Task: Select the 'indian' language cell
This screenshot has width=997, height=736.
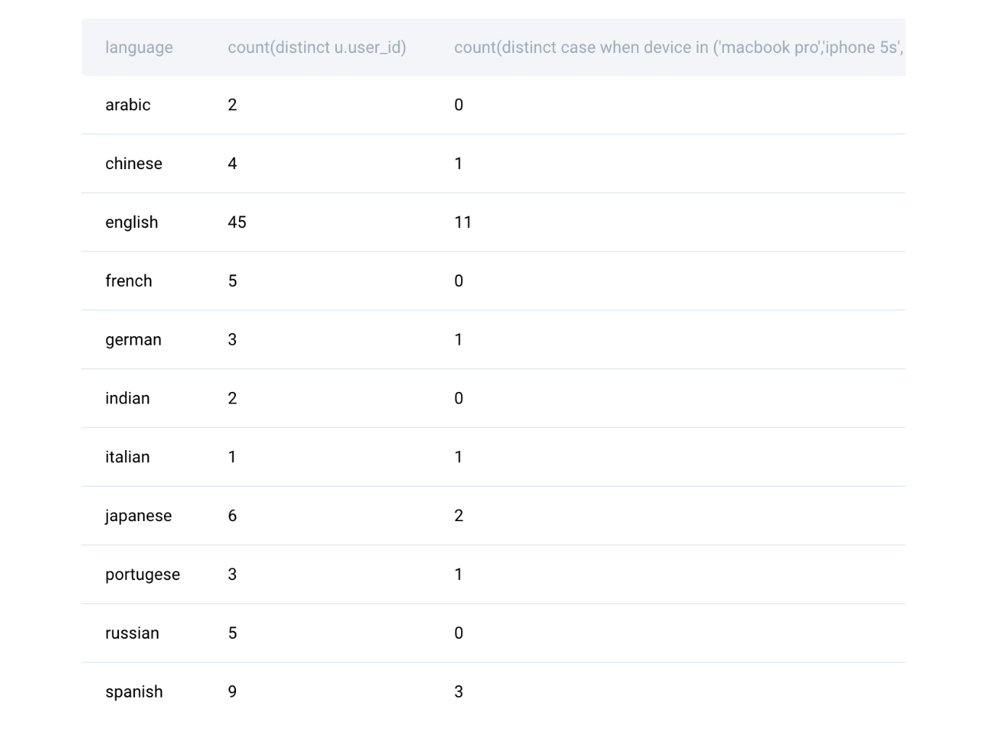Action: (x=127, y=398)
